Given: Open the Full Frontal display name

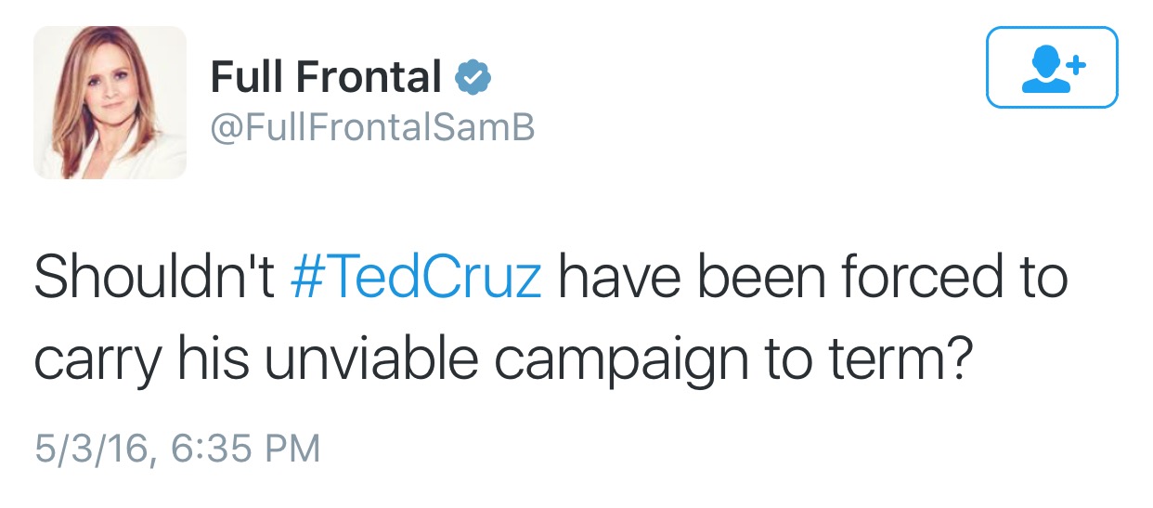Looking at the screenshot, I should 326,77.
